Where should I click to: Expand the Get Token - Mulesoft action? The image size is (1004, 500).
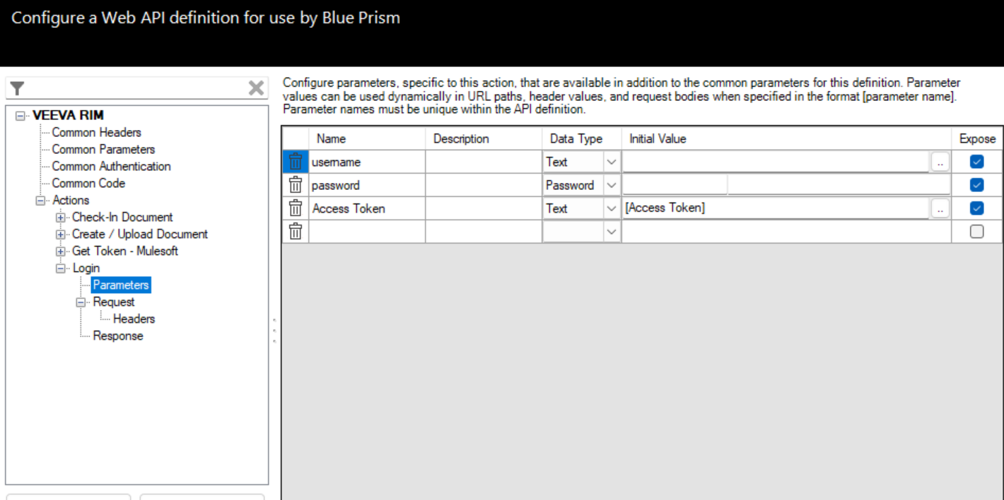click(x=60, y=251)
